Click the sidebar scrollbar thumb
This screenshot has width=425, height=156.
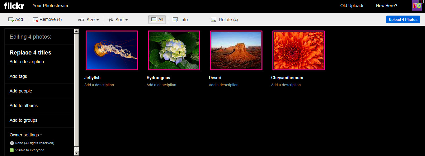tap(77, 90)
